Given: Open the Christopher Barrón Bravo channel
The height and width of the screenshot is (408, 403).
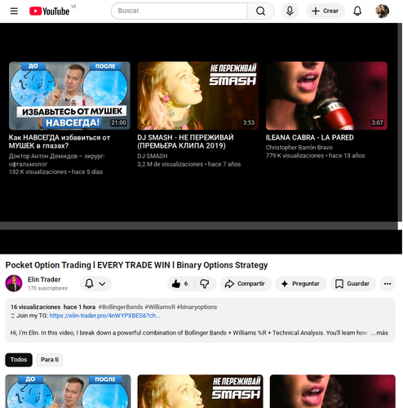Looking at the screenshot, I should pyautogui.click(x=299, y=148).
